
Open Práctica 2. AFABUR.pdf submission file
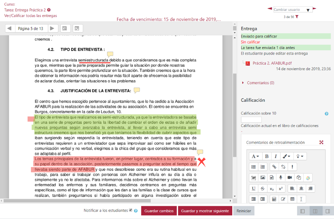pos(272,63)
